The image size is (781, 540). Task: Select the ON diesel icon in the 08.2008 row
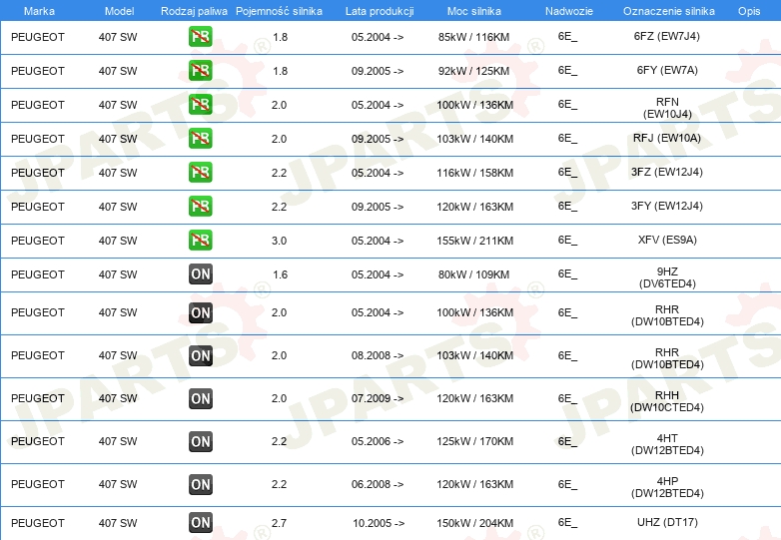pyautogui.click(x=200, y=355)
